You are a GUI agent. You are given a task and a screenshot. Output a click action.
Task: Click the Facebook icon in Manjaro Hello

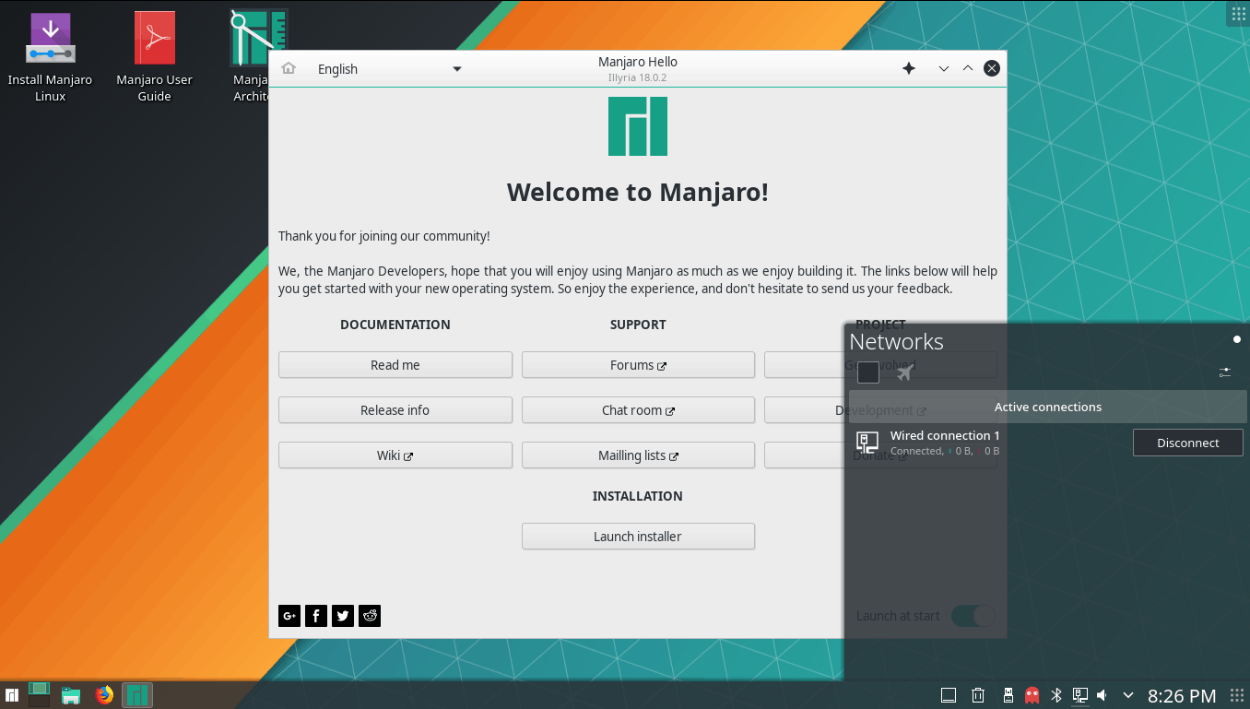[x=315, y=615]
